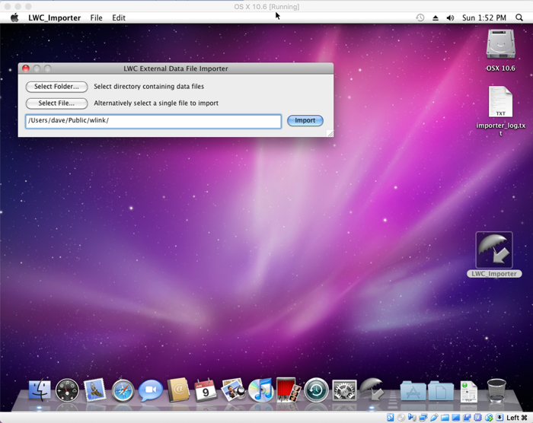Click the VirtualBox keyboard capture arrow icon
533x423 pixels.
coord(499,418)
